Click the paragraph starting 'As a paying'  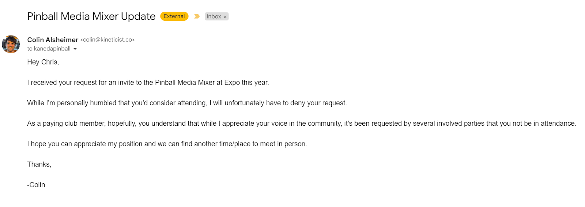301,123
